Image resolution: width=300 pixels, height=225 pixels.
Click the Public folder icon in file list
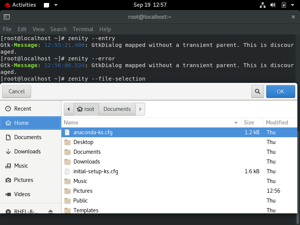[x=67, y=201]
